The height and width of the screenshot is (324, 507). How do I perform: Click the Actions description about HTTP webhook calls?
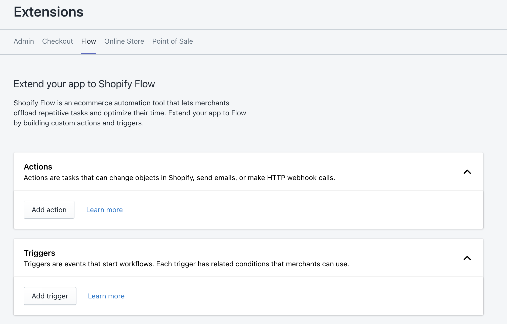point(179,178)
